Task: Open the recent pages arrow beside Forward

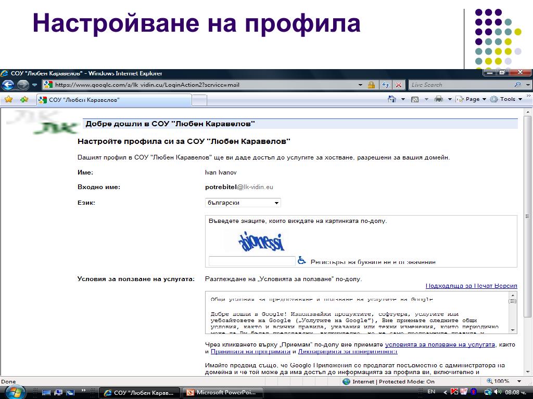Action: pos(34,85)
